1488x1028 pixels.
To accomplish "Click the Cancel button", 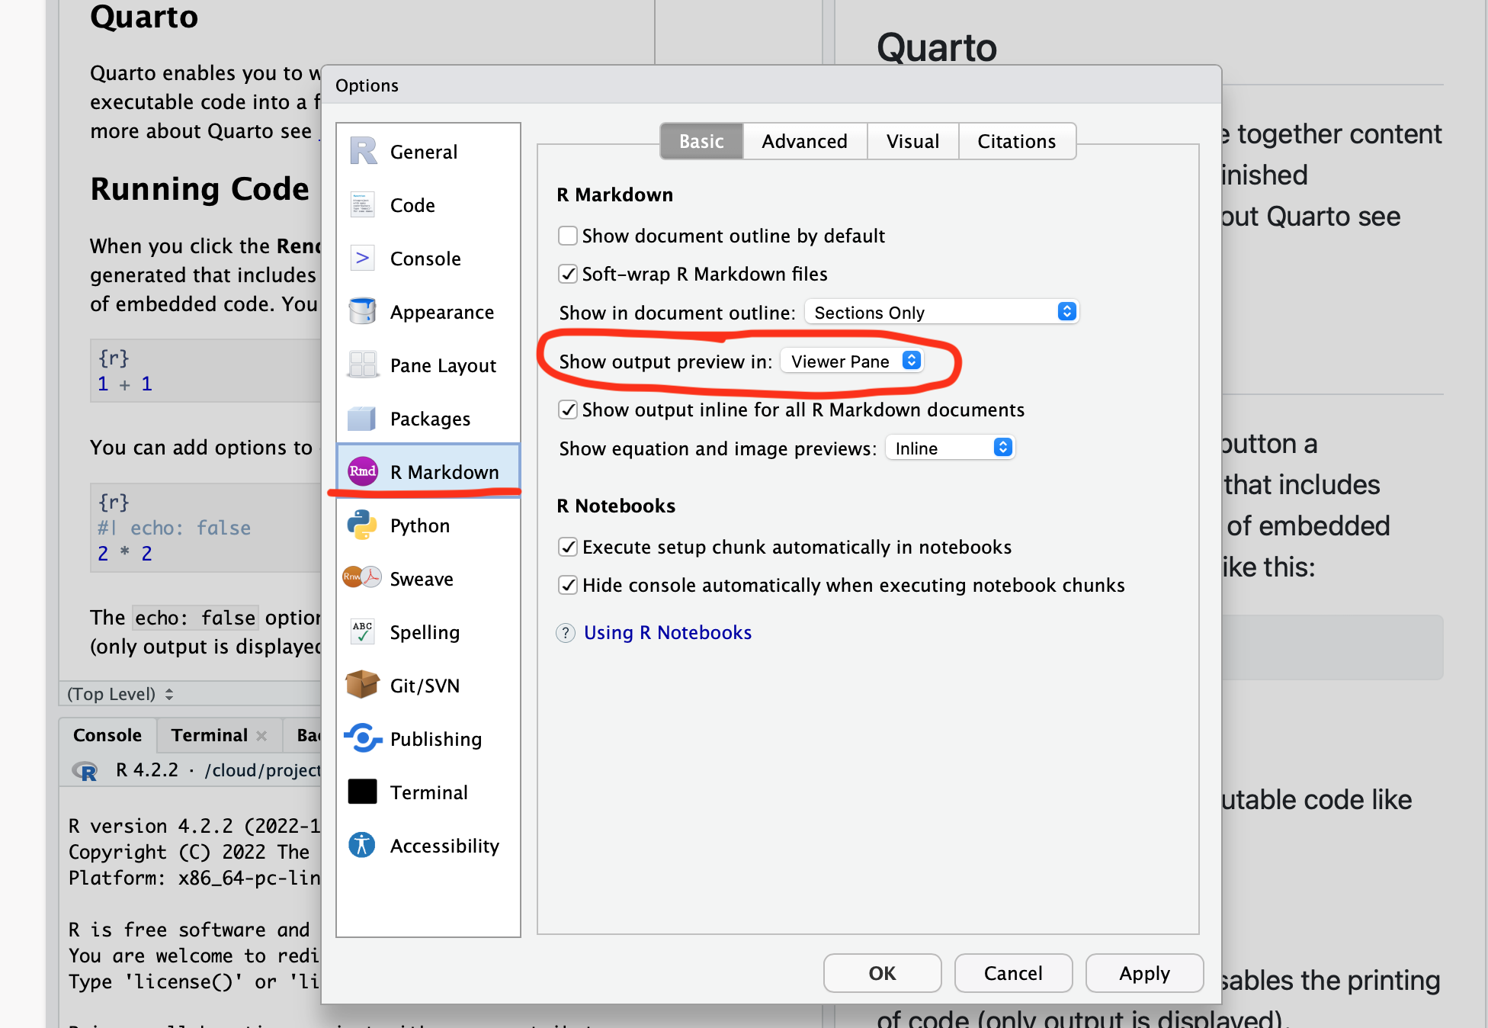I will [1013, 973].
